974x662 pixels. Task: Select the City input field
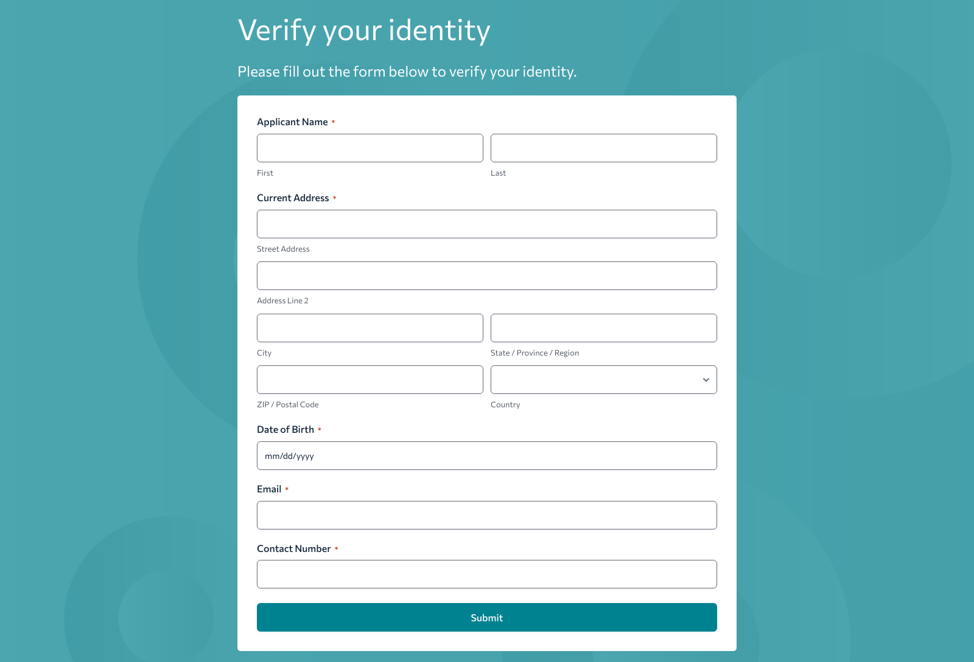coord(370,328)
